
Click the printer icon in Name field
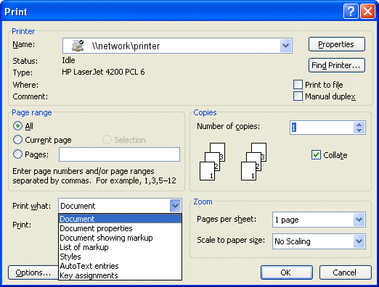pos(78,46)
